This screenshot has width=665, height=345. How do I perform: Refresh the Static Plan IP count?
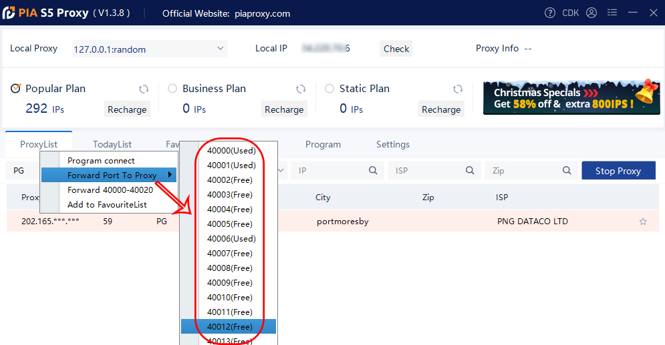click(458, 89)
